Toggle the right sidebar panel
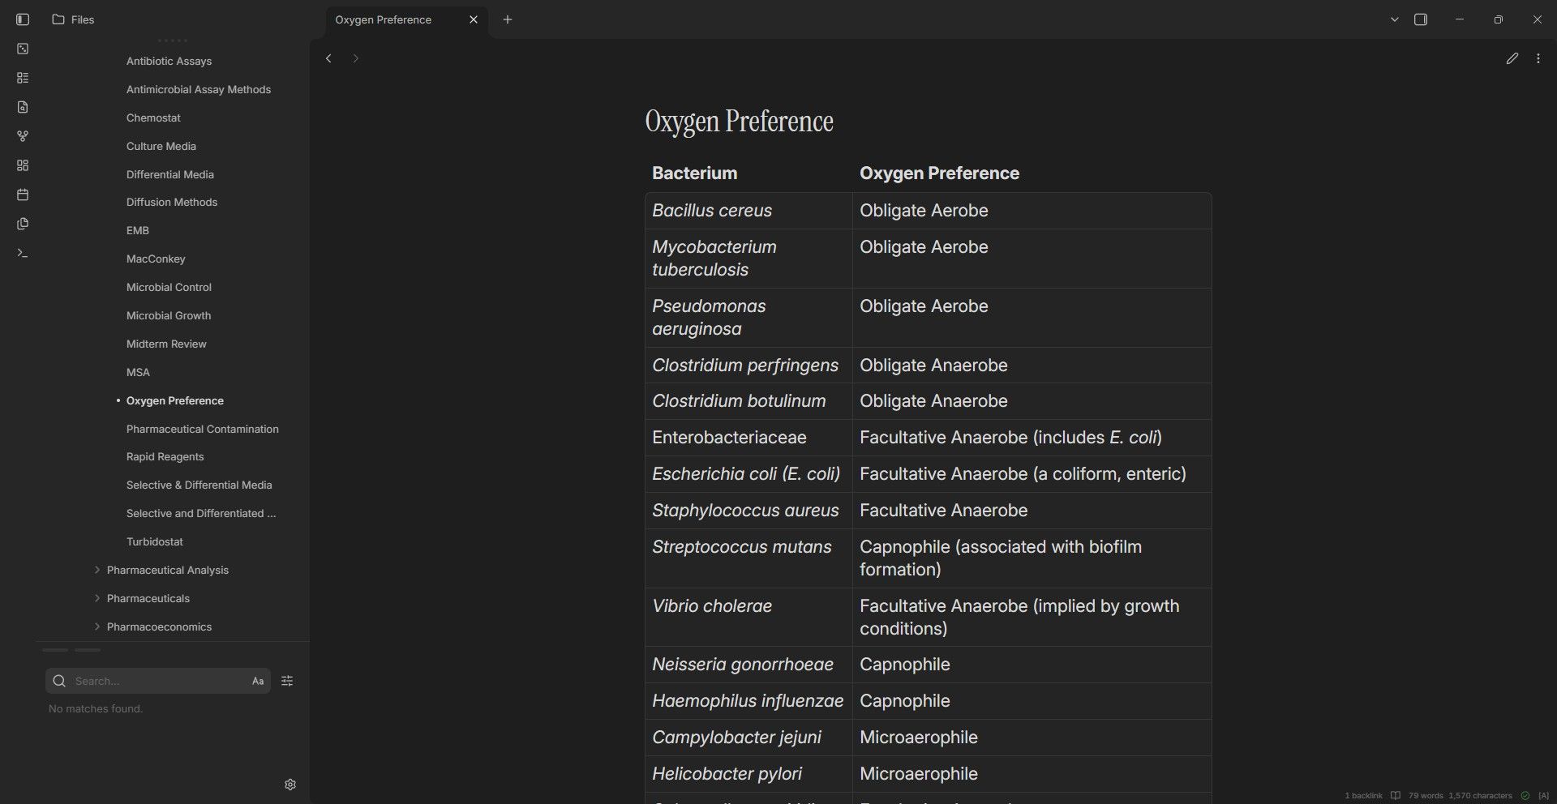This screenshot has width=1557, height=804. coord(1421,19)
